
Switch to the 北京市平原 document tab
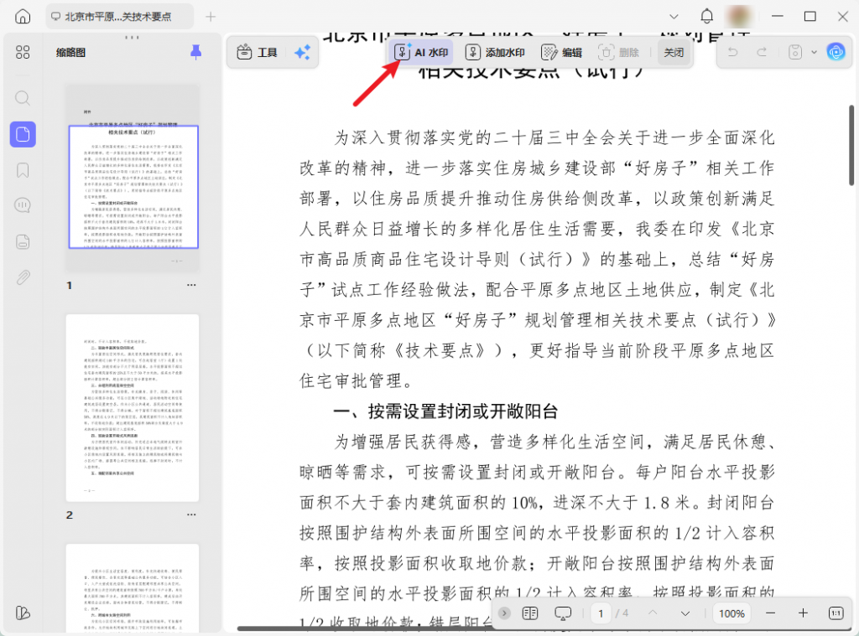point(117,17)
